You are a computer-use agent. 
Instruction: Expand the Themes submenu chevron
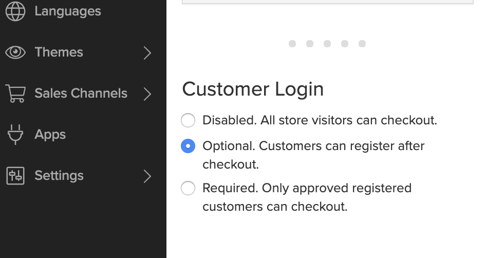coord(147,53)
